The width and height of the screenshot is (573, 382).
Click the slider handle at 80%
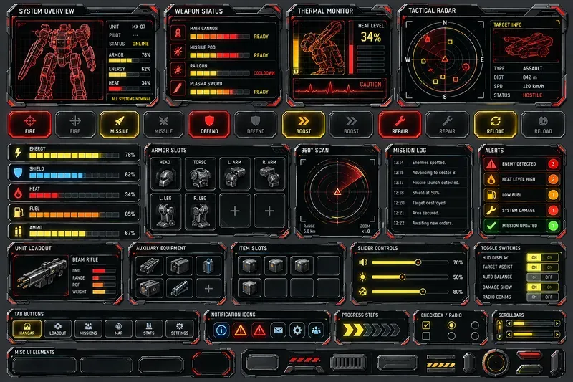423,292
